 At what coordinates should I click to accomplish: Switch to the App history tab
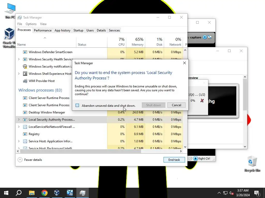(62, 30)
